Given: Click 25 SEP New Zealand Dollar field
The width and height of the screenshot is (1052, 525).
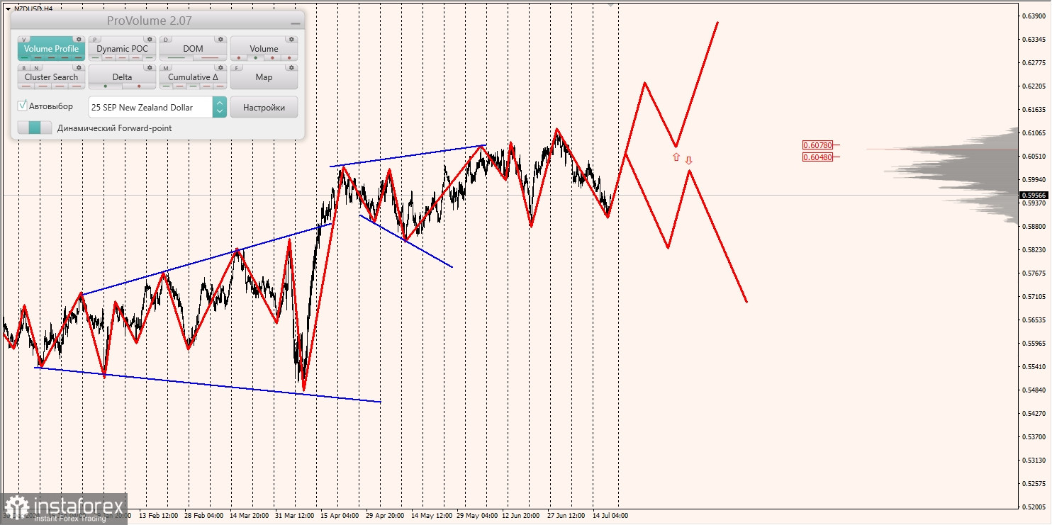Looking at the screenshot, I should 150,107.
